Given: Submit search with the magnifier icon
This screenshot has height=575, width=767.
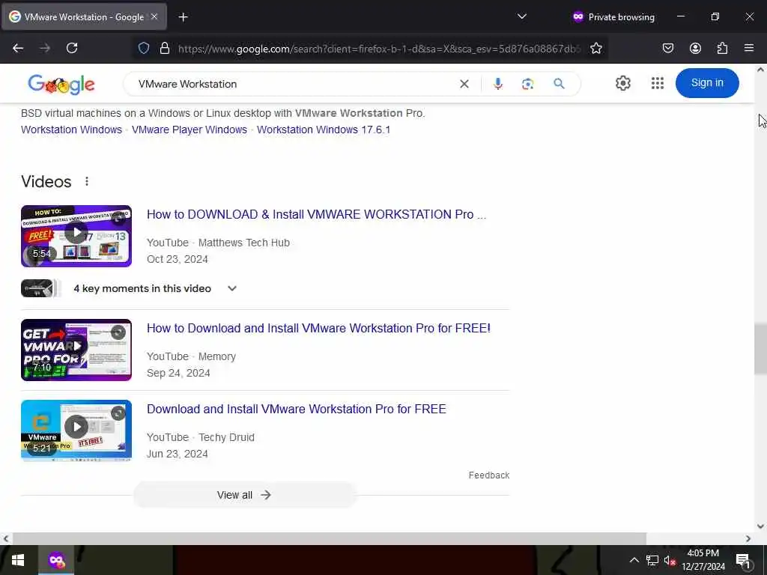Looking at the screenshot, I should tap(559, 84).
